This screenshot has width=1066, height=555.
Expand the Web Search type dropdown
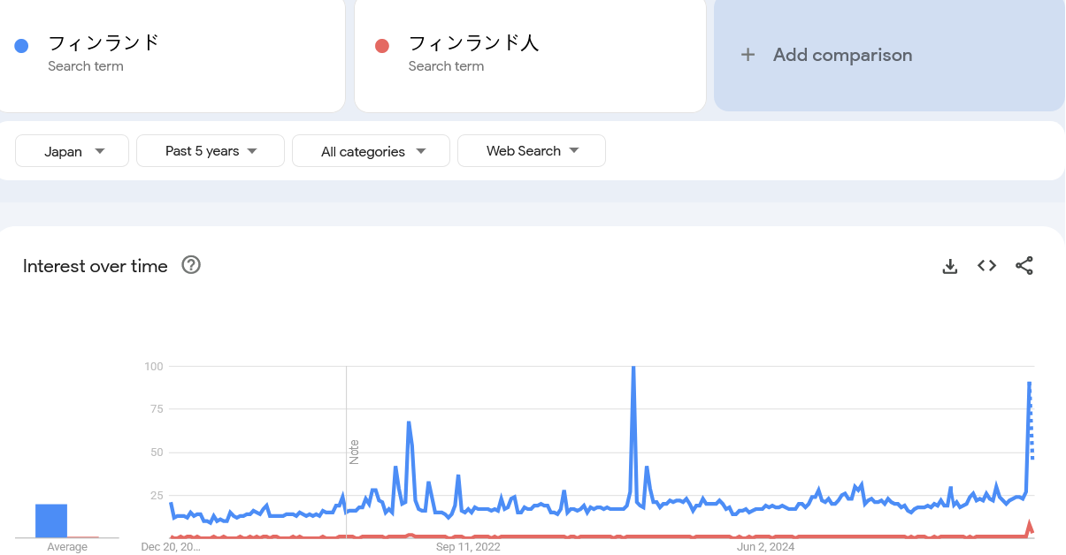point(531,151)
